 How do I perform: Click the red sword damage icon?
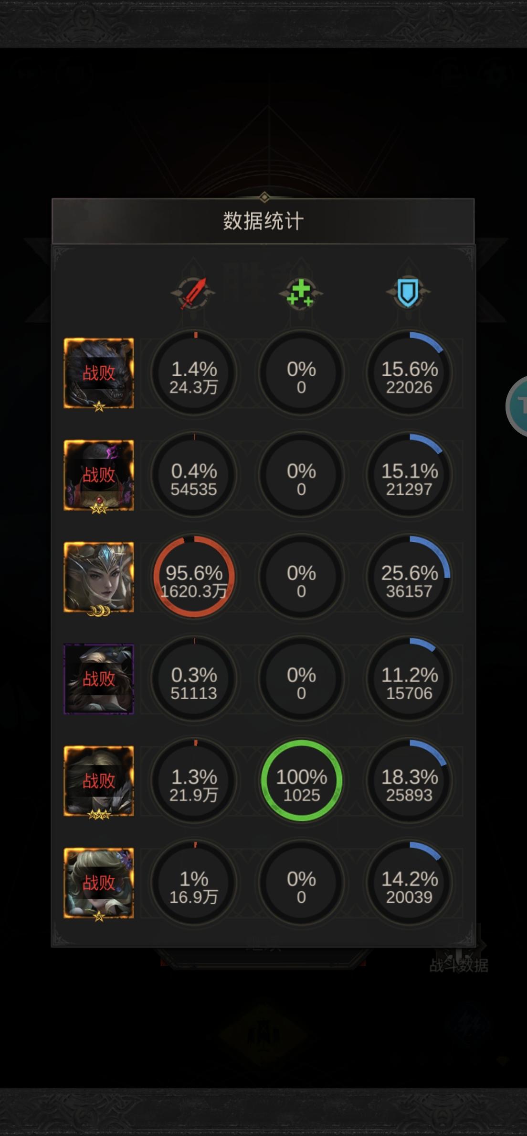193,293
